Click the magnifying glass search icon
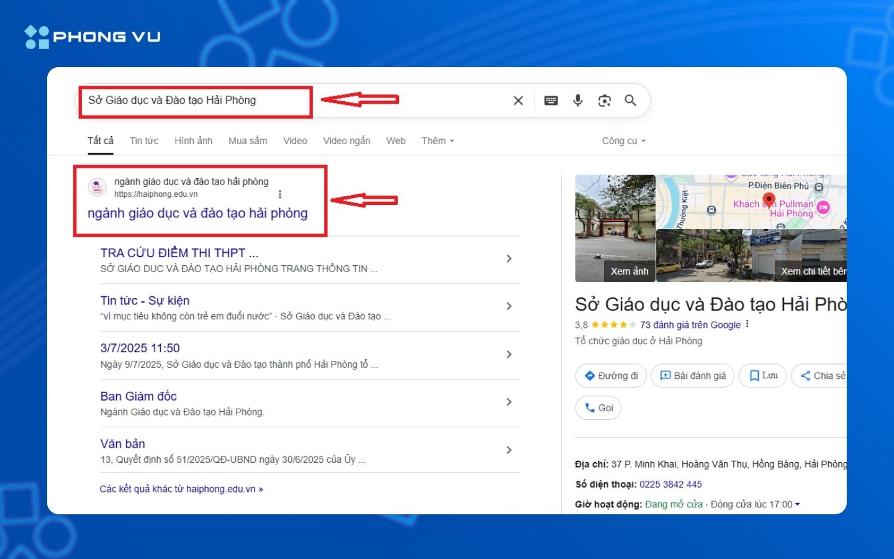894x559 pixels. (x=631, y=100)
